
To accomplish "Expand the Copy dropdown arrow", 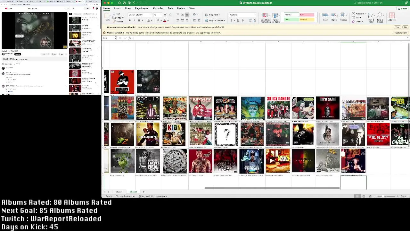I will click(123, 18).
